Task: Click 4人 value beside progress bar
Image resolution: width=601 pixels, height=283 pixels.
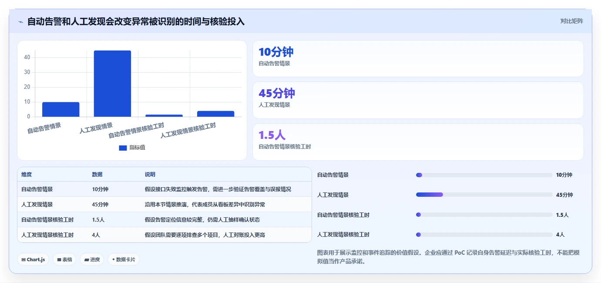Action: [x=561, y=235]
